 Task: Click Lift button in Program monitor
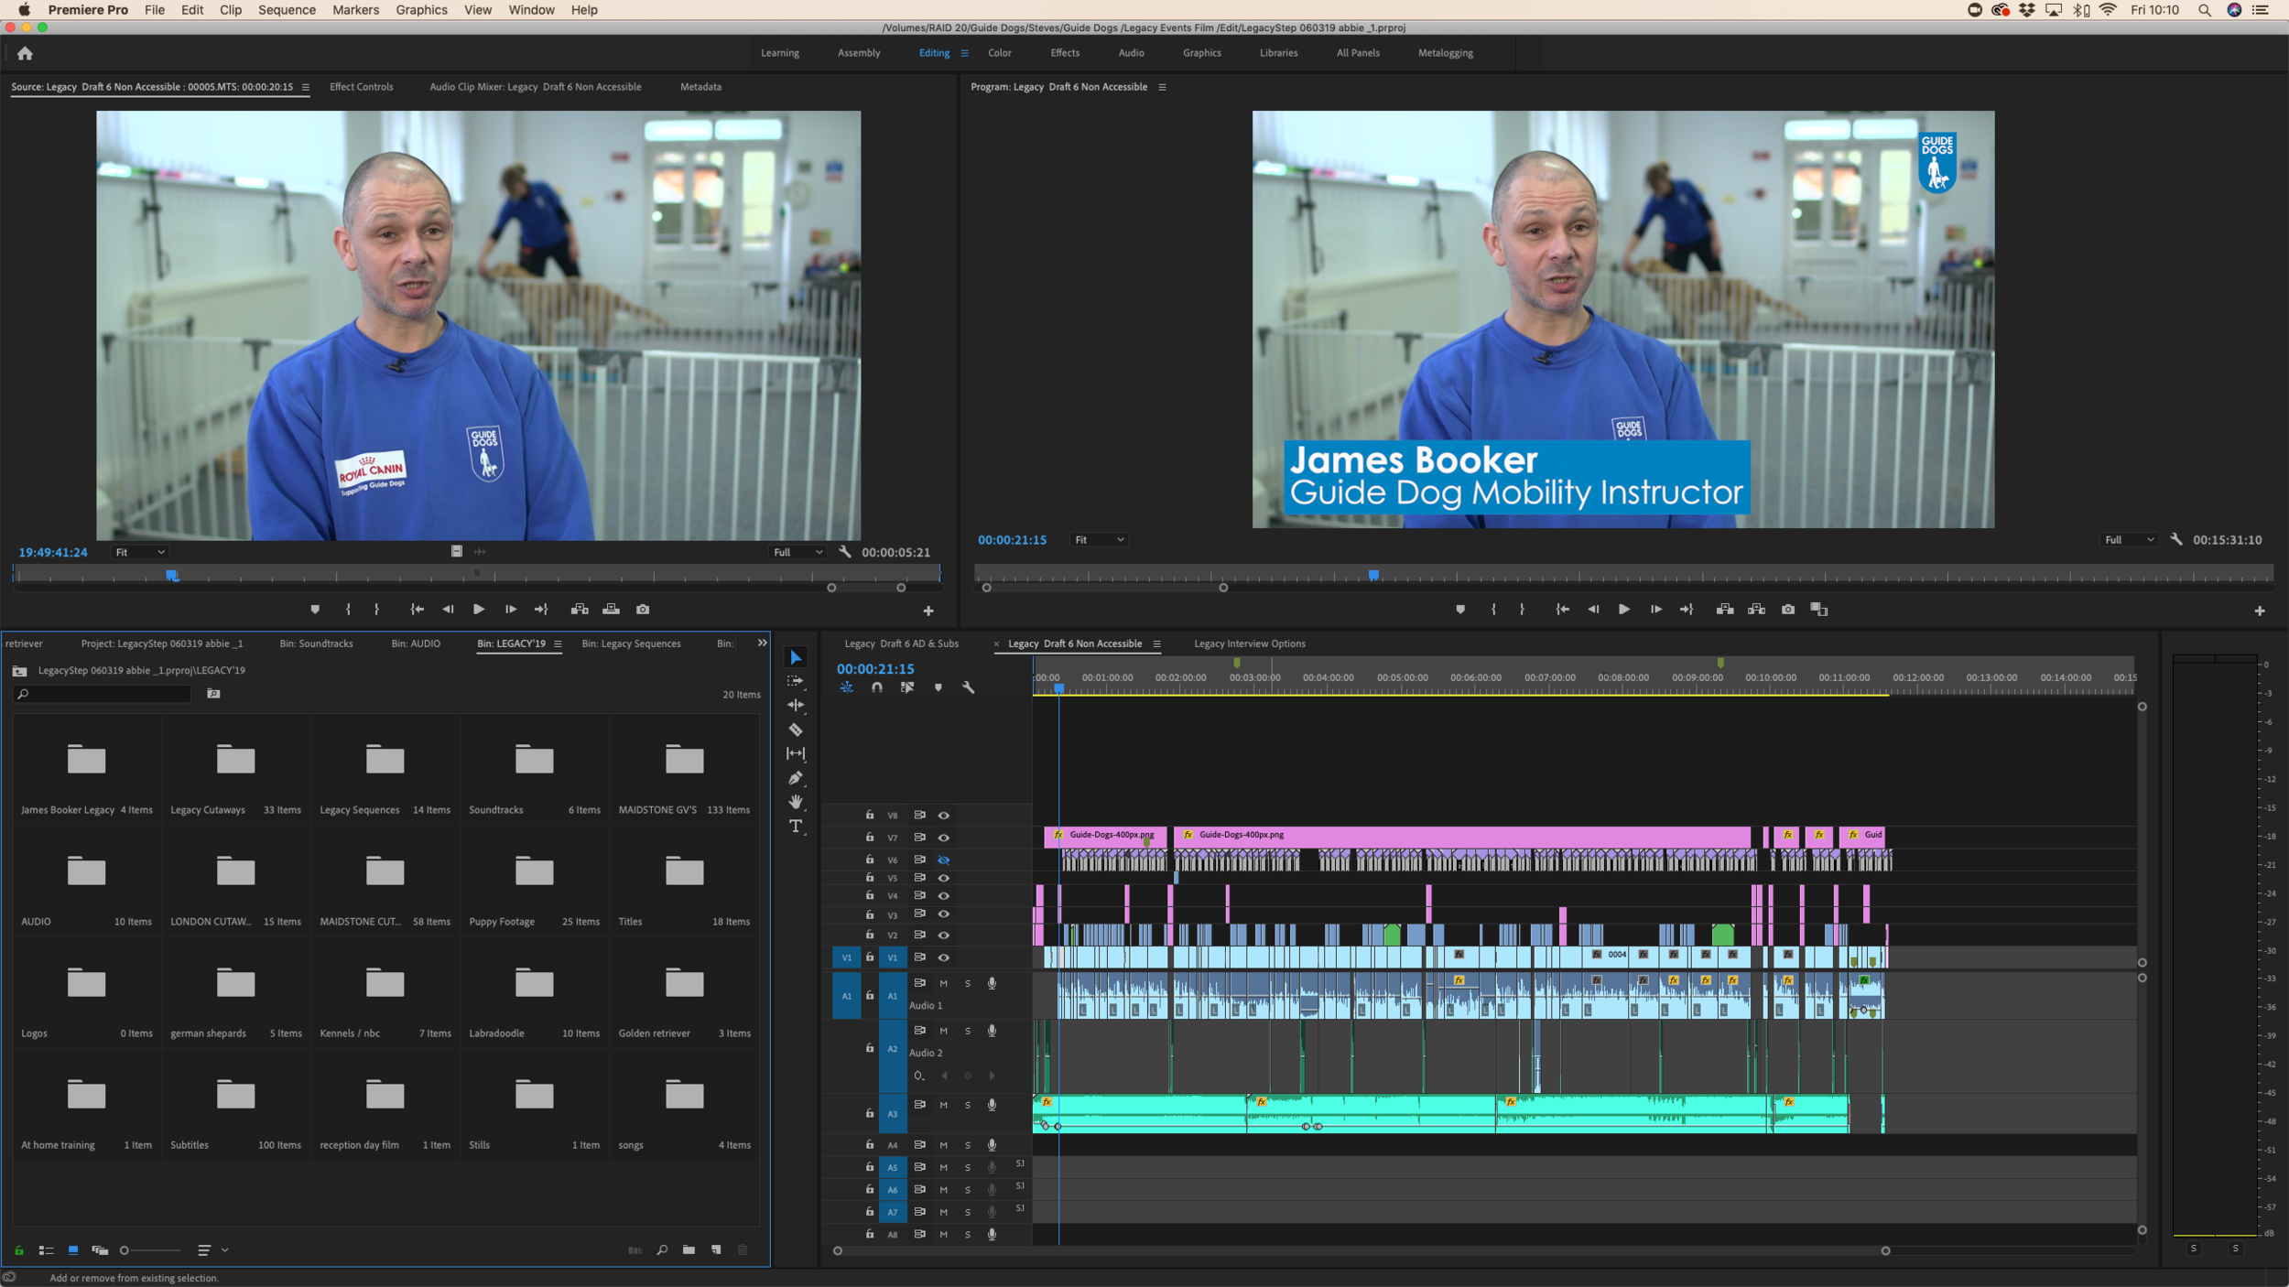pos(1725,609)
